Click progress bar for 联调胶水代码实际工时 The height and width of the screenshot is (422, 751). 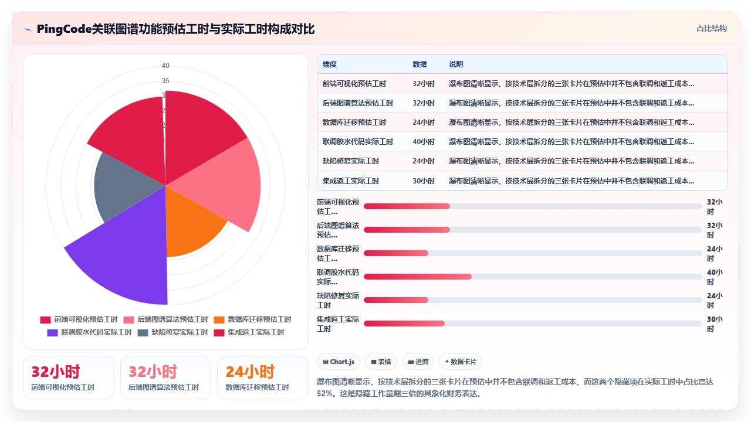tap(533, 277)
